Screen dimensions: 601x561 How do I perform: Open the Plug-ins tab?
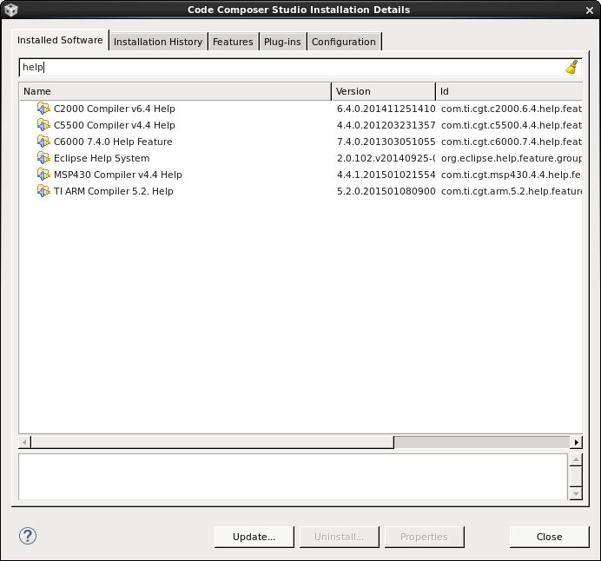(x=282, y=42)
